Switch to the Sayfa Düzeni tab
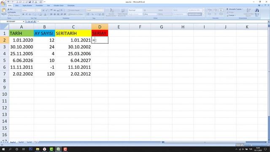270x152 pixels. (x=27, y=5)
